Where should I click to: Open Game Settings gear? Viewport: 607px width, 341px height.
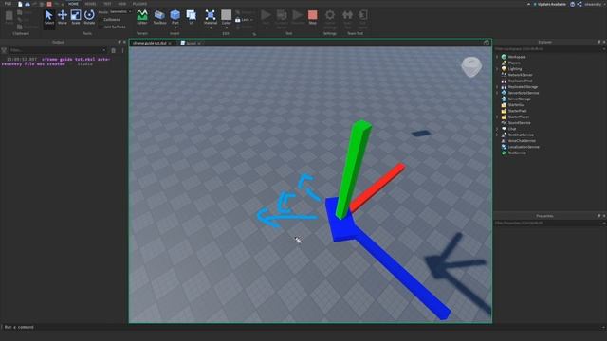[330, 15]
